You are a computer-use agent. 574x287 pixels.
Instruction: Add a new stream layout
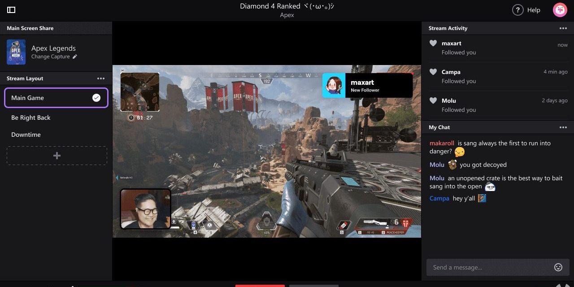[x=57, y=156]
